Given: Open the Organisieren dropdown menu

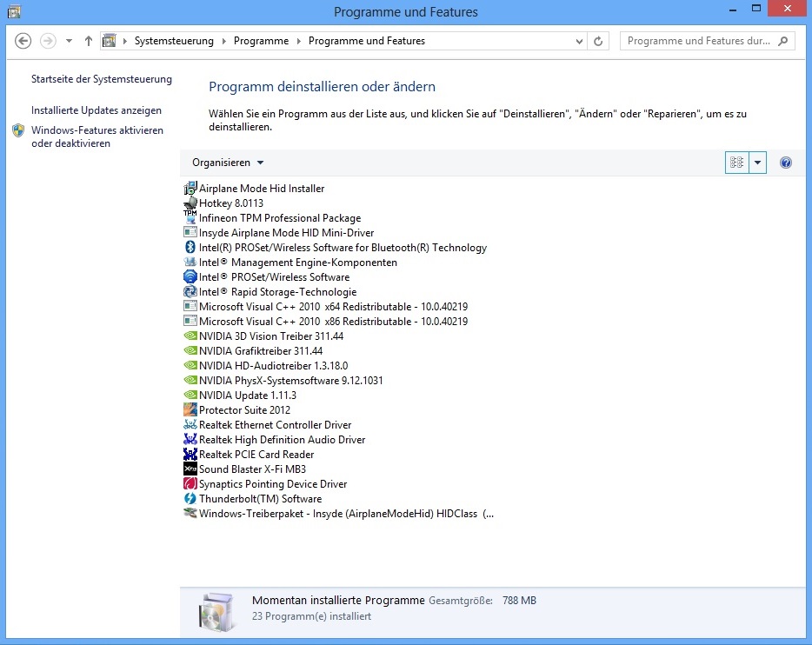Looking at the screenshot, I should [228, 163].
